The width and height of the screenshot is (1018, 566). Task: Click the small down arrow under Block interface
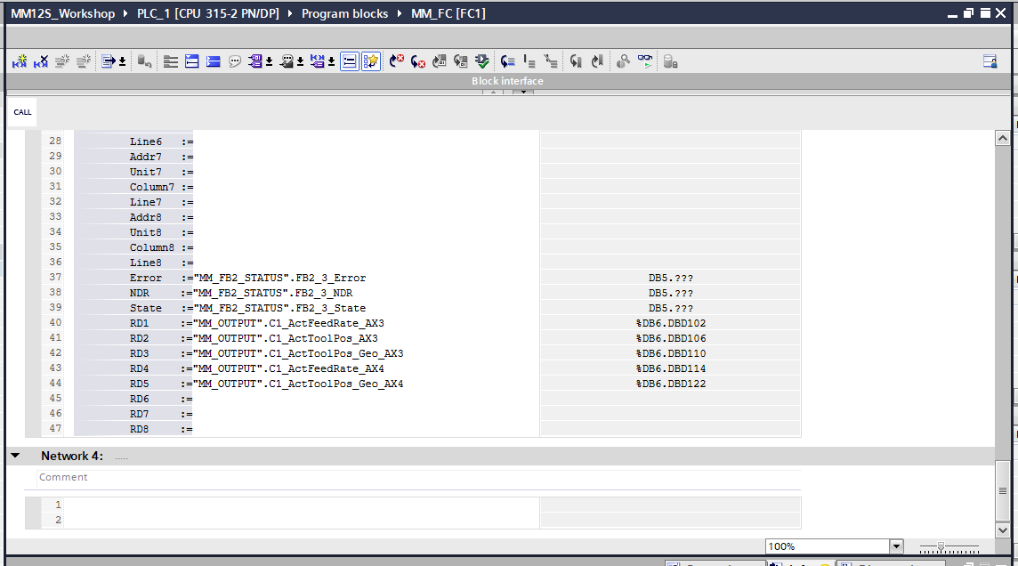(x=523, y=93)
